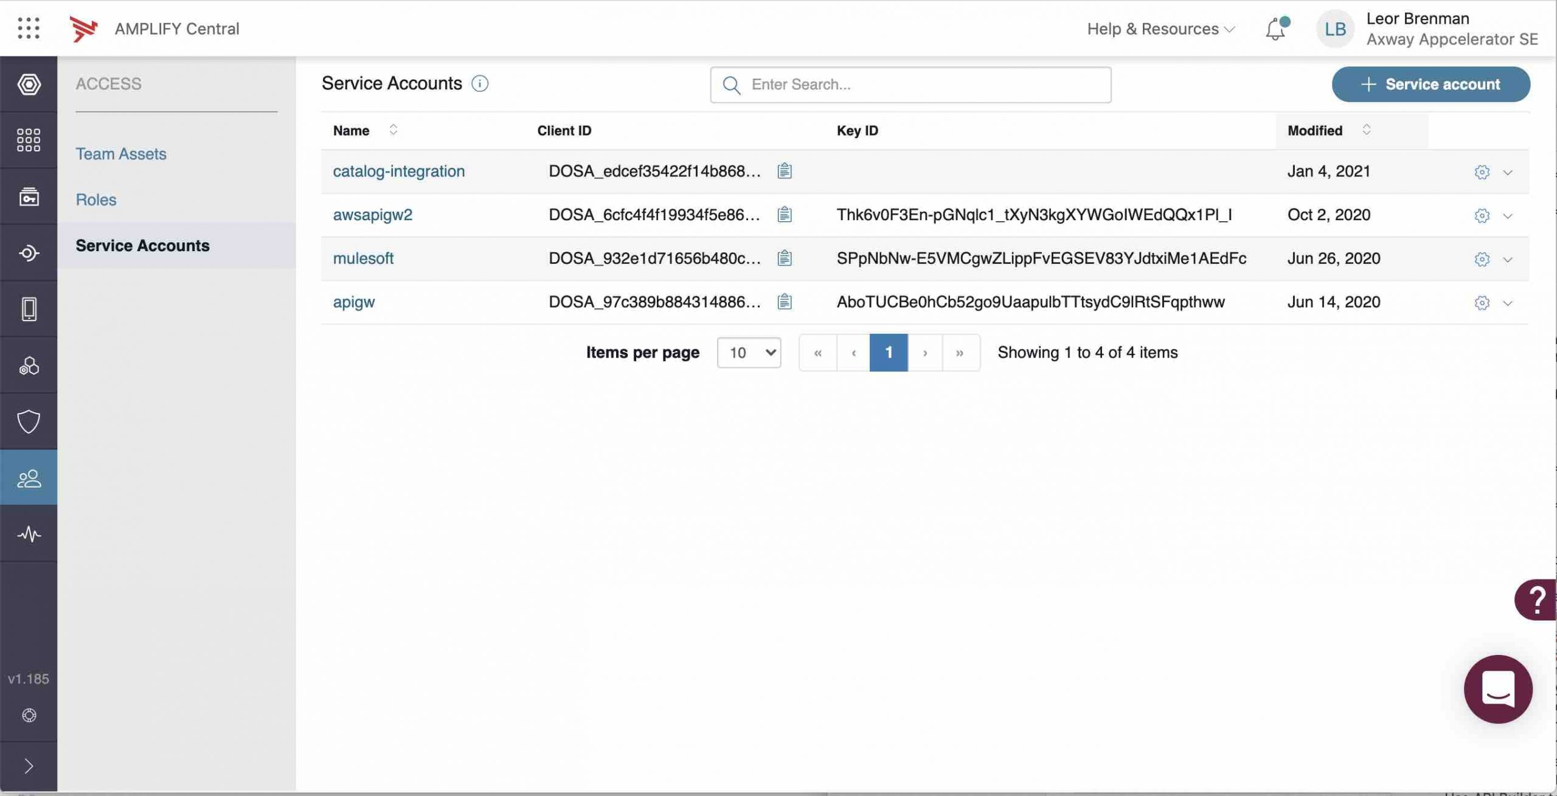
Task: Open the grid catalog sidebar icon
Action: 29,140
